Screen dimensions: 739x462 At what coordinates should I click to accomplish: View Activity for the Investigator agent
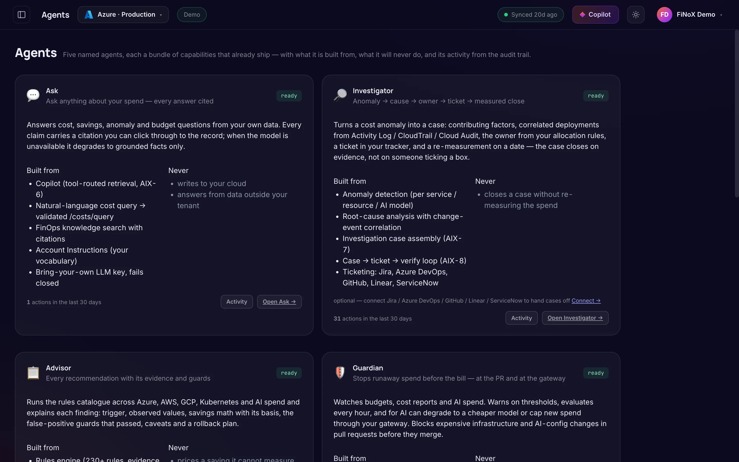click(521, 318)
